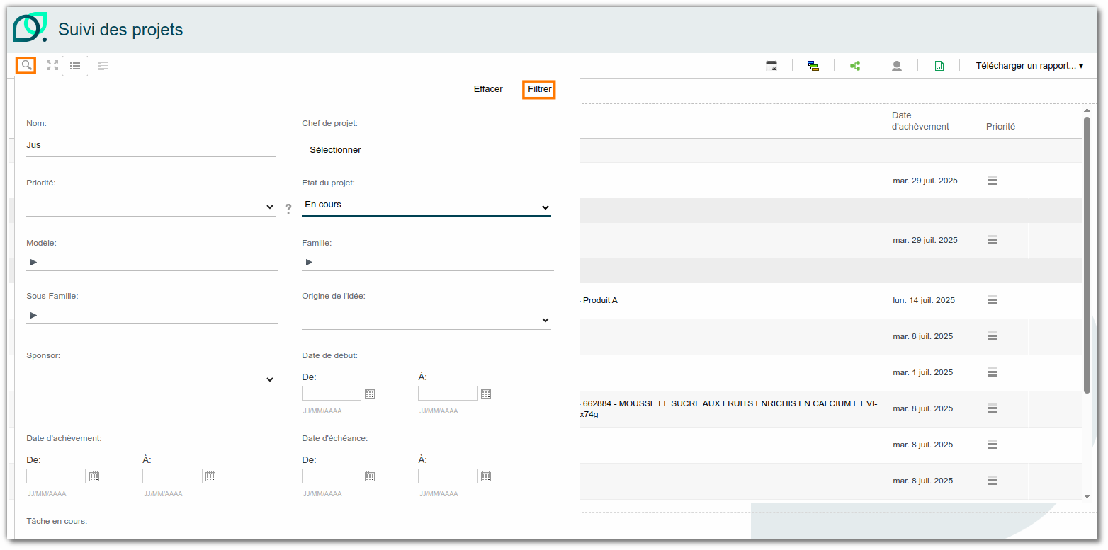The width and height of the screenshot is (1108, 550).
Task: Open the Priorité dropdown
Action: point(151,207)
